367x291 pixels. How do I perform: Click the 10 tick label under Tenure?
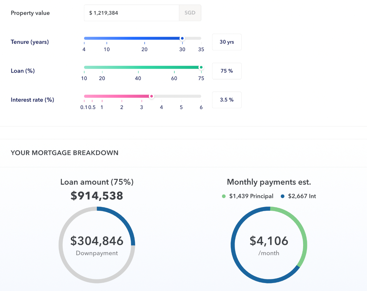107,49
